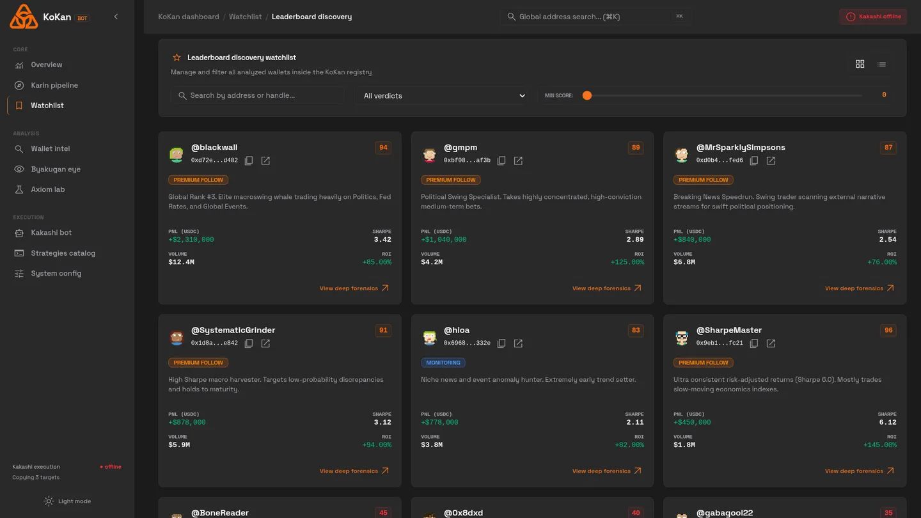The height and width of the screenshot is (518, 921).
Task: Focus the Global address search field
Action: coord(595,17)
